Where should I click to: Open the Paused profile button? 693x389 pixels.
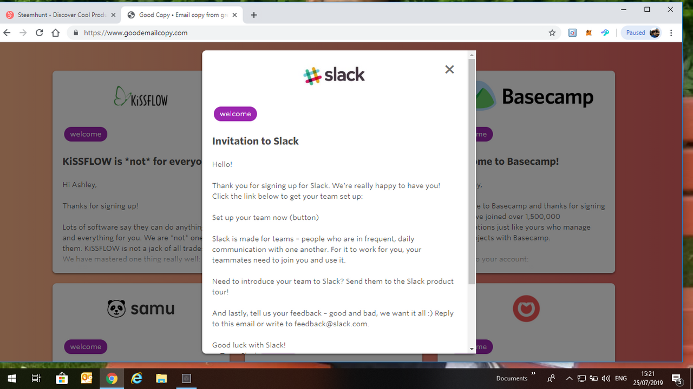[643, 33]
